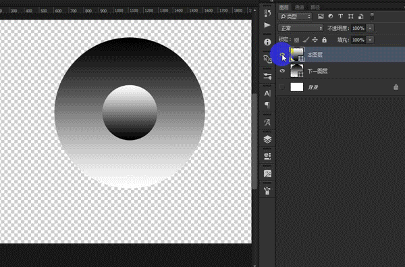
Task: Toggle layer filtering switch on or off
Action: [x=372, y=16]
